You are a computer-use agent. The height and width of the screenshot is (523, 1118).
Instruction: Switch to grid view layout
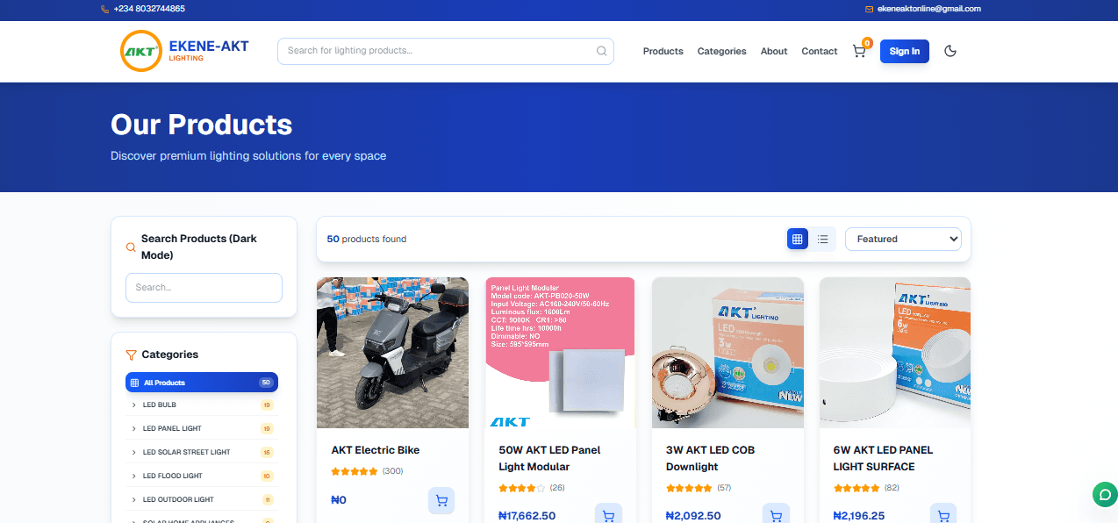pyautogui.click(x=797, y=239)
